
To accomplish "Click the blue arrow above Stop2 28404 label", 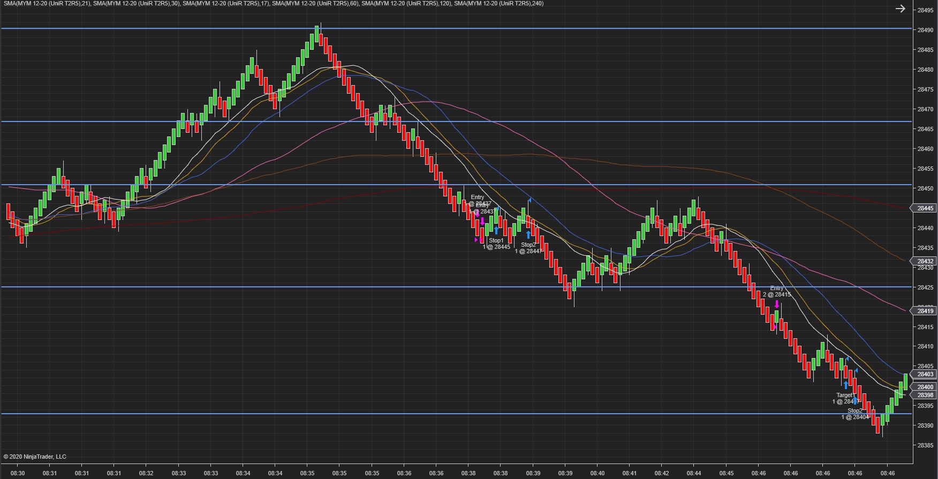I will tap(855, 400).
